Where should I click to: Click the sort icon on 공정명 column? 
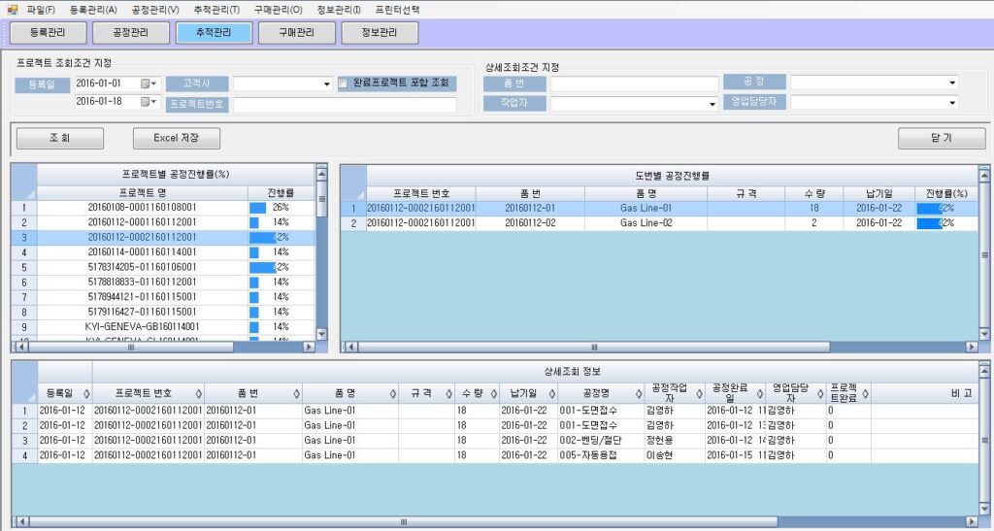pos(637,393)
